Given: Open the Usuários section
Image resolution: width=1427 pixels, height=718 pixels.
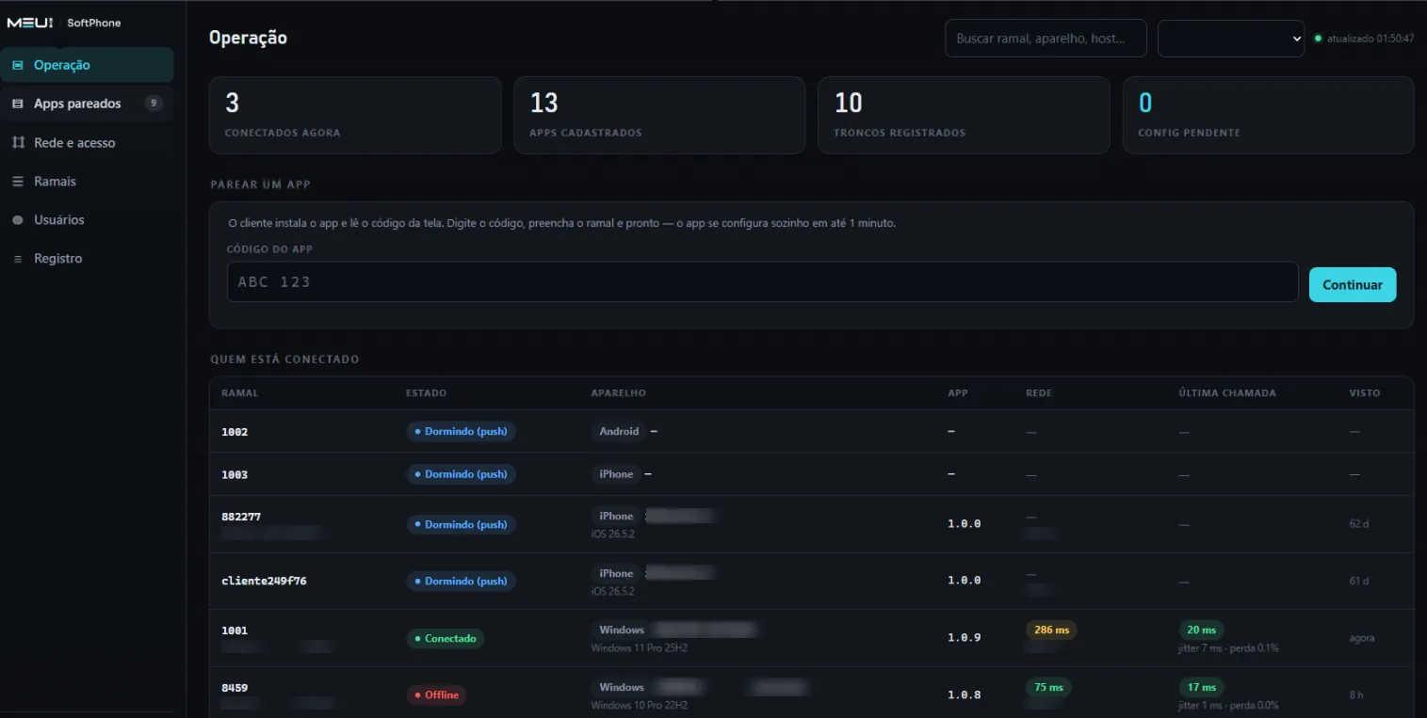Looking at the screenshot, I should [x=87, y=219].
